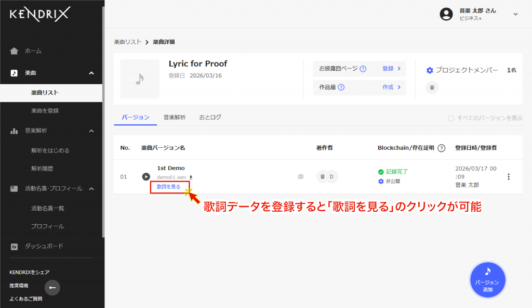
Task: Collapse sidebar with the back arrow button
Action: (x=52, y=287)
